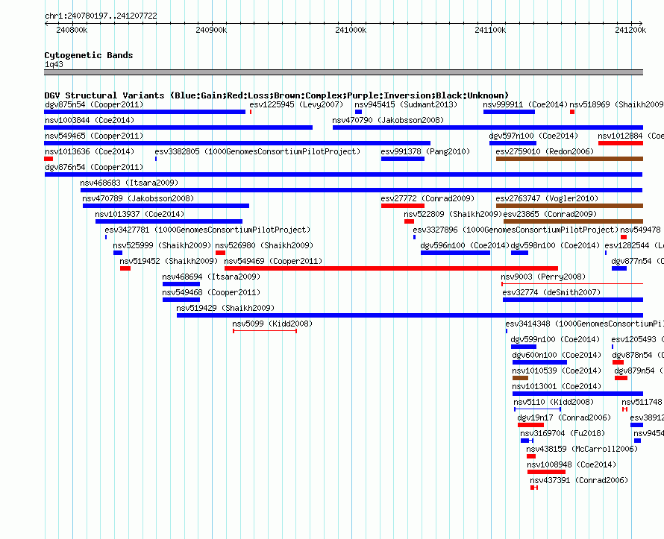Select dgv879n54 variant label

click(639, 371)
